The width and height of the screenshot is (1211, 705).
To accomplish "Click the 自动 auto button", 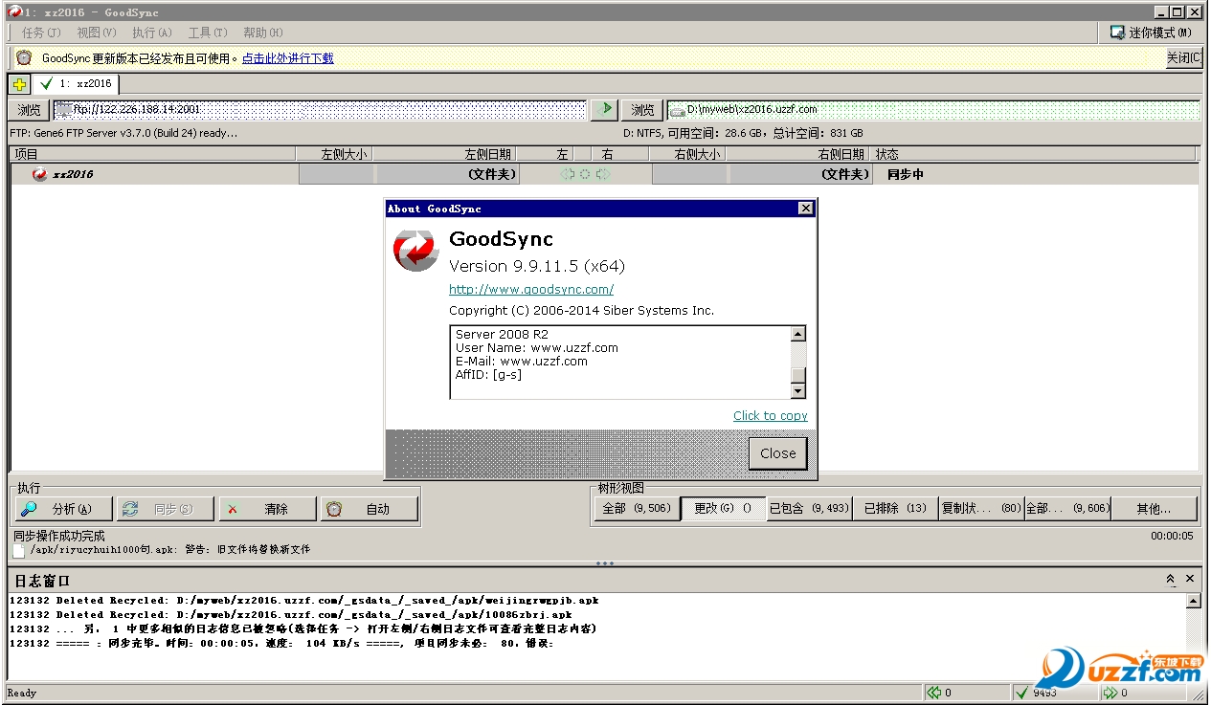I will coord(369,509).
